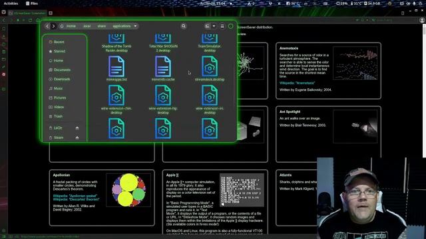Image resolution: width=426 pixels, height=239 pixels.
Task: Open the power menu icon in top bar
Action: pos(420,3)
